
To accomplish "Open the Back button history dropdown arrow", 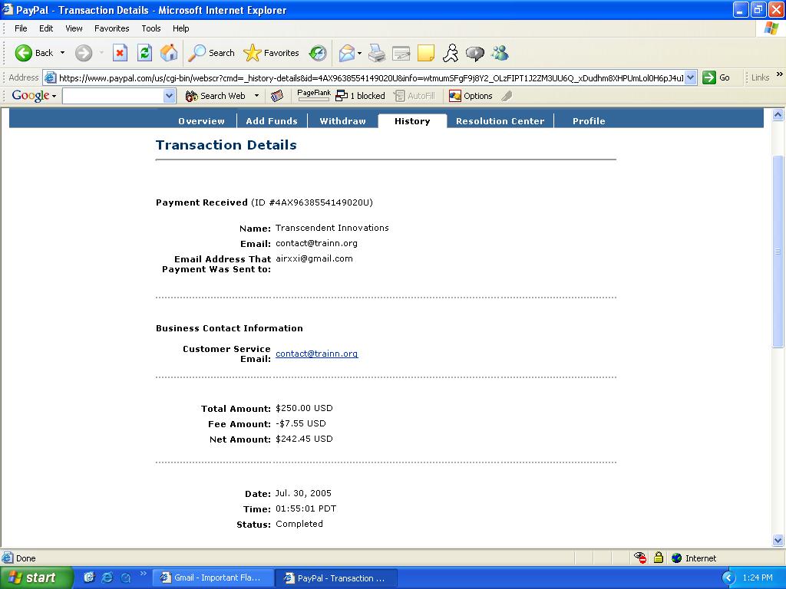I will (62, 53).
